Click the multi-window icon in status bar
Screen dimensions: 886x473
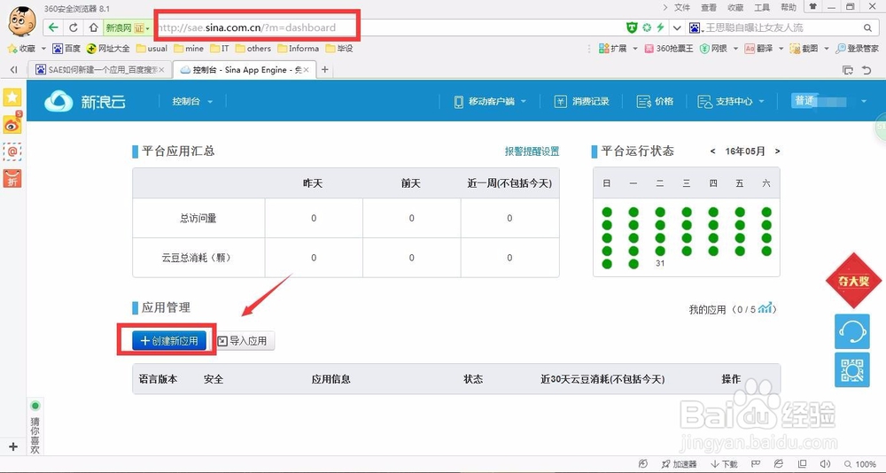(801, 464)
